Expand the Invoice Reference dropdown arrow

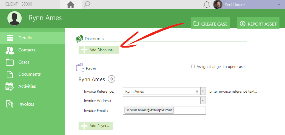pos(203,91)
